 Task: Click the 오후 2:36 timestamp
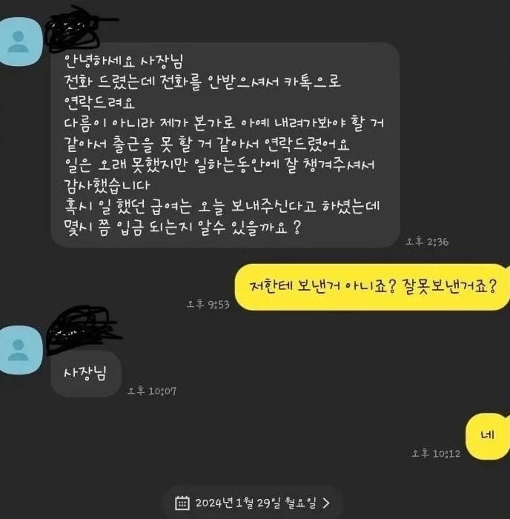(x=427, y=242)
